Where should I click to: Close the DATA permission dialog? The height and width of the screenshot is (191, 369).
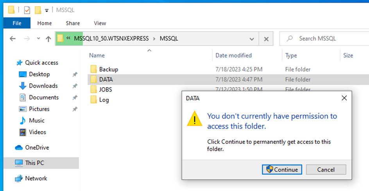344,98
